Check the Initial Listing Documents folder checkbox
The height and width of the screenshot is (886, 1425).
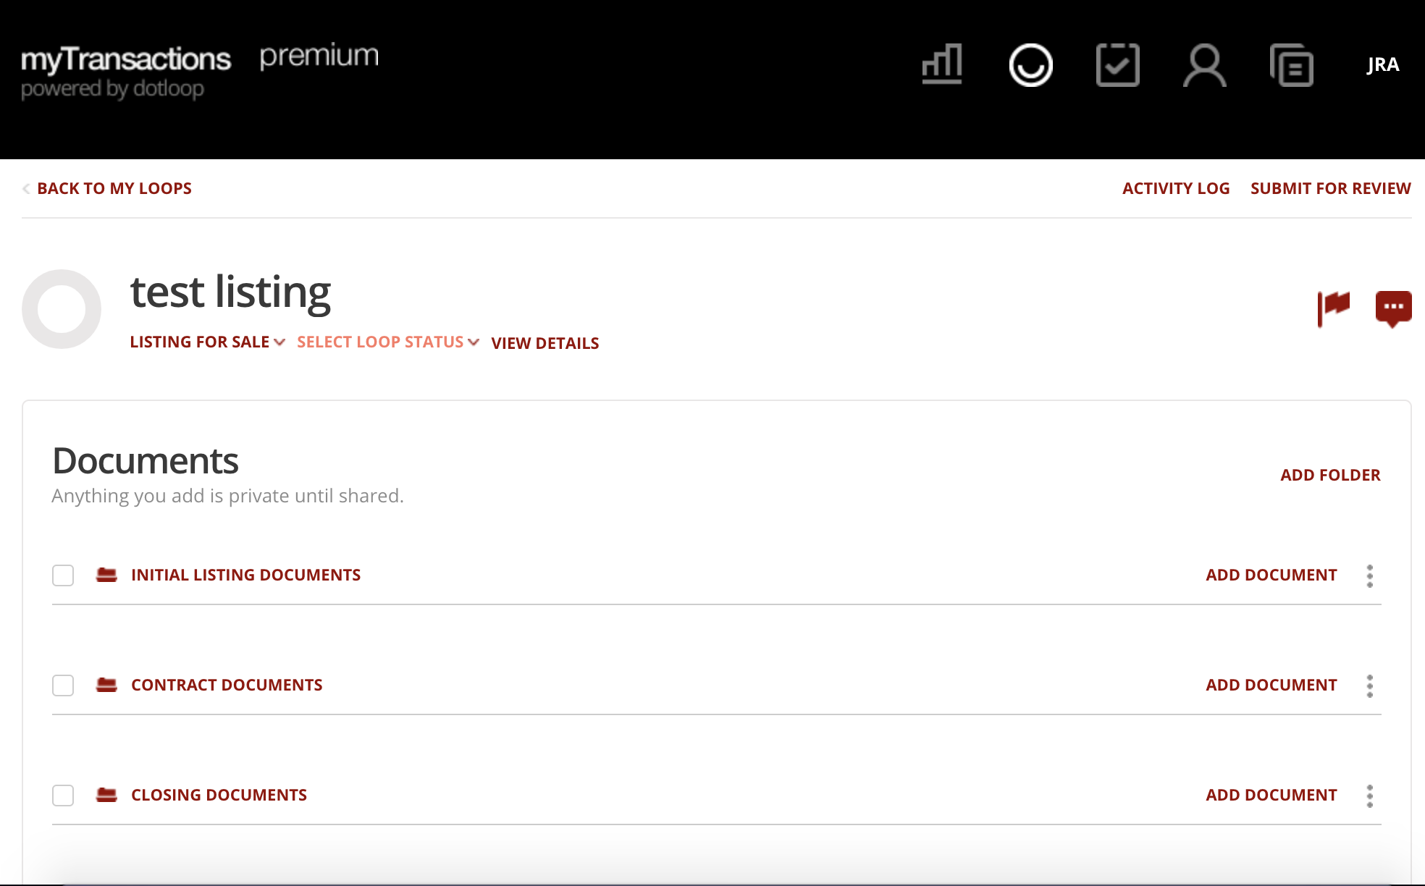tap(63, 575)
